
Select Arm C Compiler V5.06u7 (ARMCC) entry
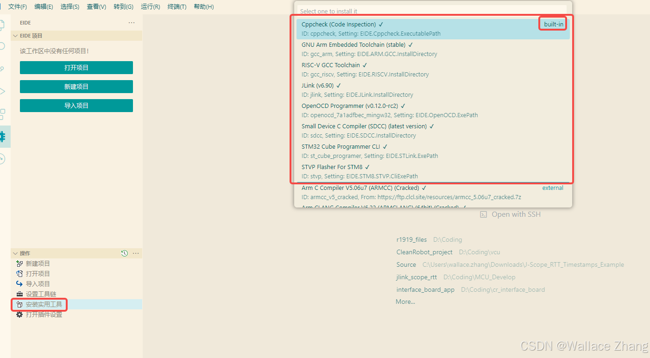pyautogui.click(x=433, y=192)
